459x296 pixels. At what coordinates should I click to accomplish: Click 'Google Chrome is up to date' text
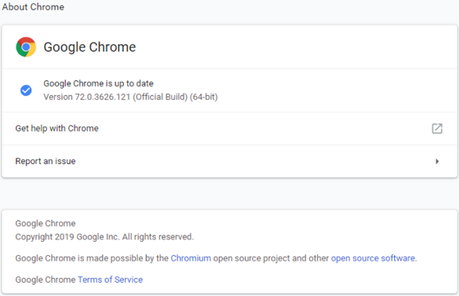click(x=98, y=84)
